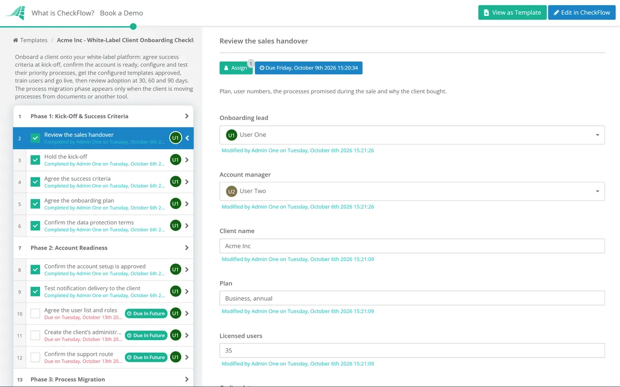Click U1 avatar on Create the client's administrator row
Image resolution: width=620 pixels, height=387 pixels.
tap(175, 335)
